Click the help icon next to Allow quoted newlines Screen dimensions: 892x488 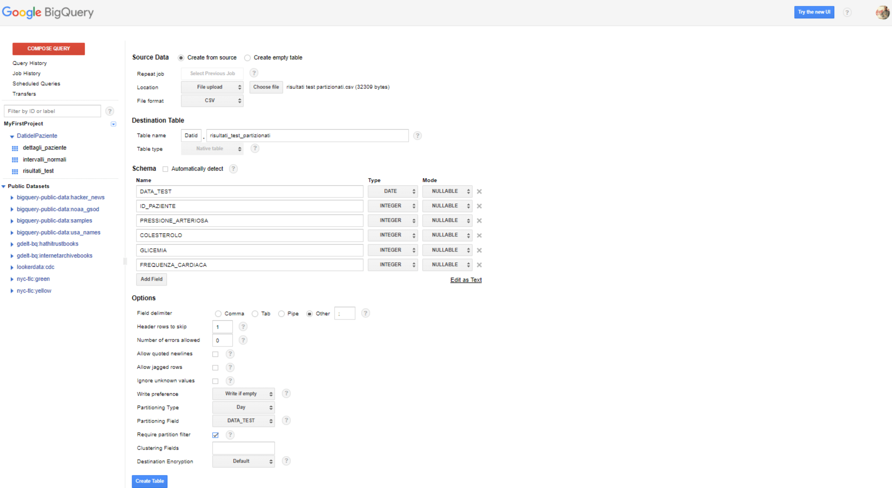coord(230,354)
